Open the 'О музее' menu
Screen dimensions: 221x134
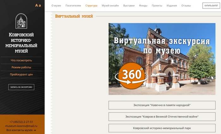tap(56, 6)
